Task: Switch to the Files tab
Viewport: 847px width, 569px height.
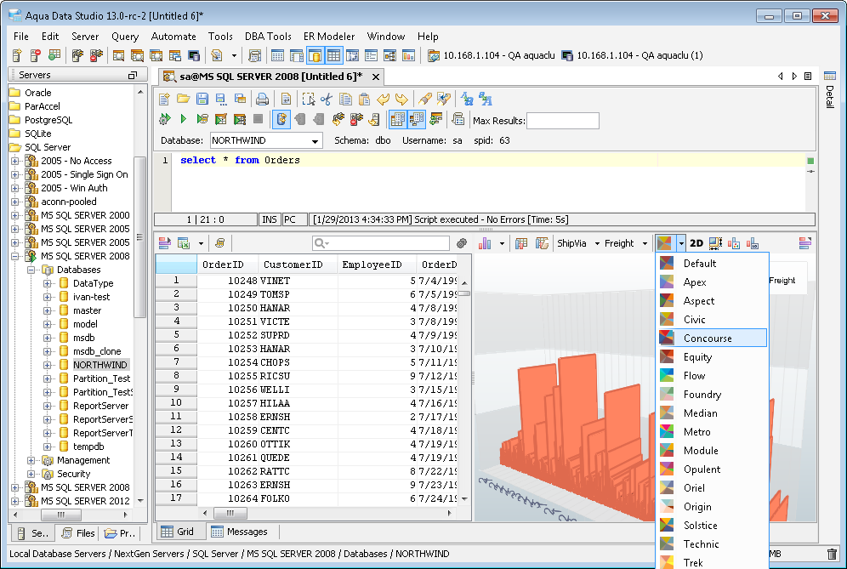Action: point(78,533)
